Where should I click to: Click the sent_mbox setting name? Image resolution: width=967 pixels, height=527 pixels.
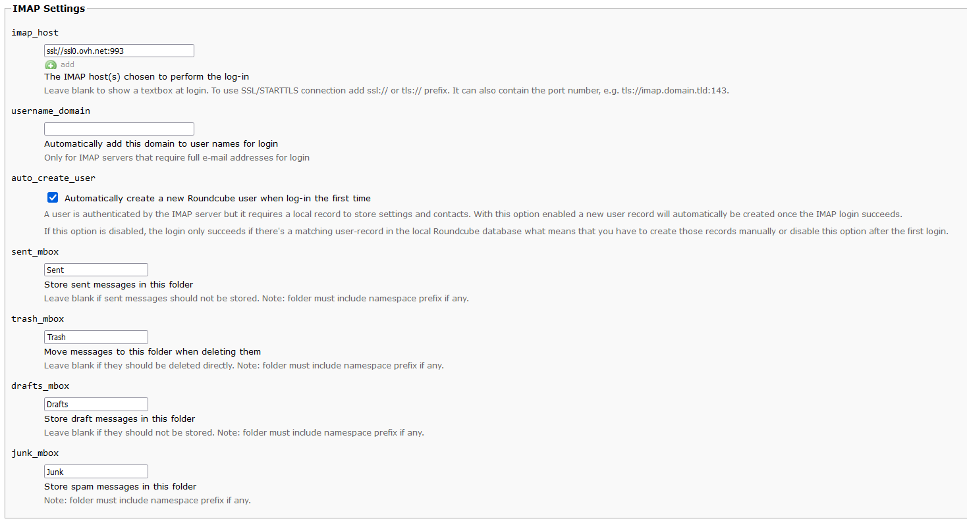tap(35, 251)
